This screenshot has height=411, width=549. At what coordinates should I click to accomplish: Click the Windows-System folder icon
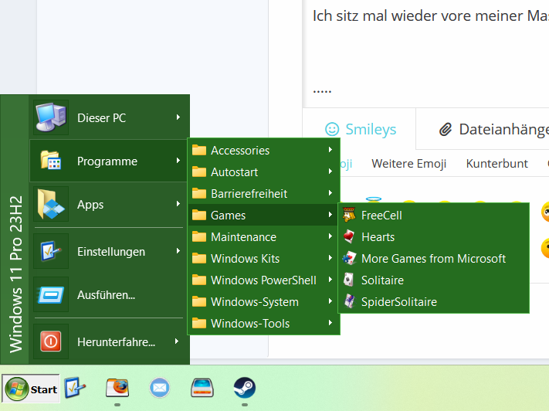coord(199,301)
